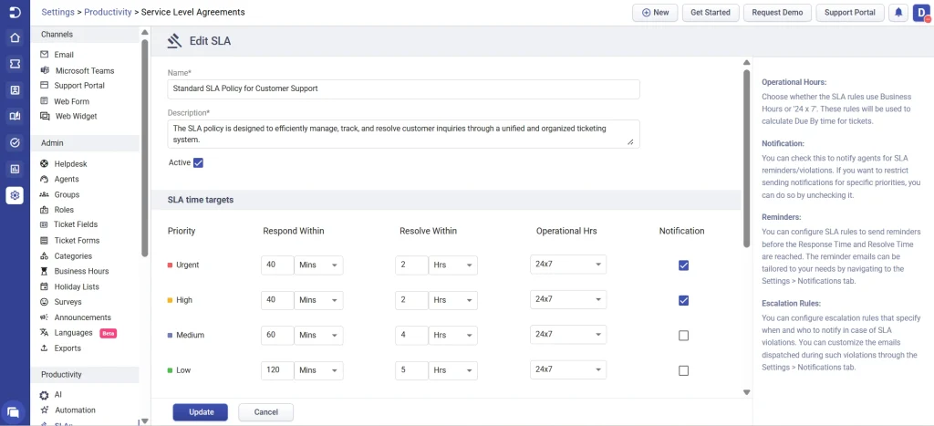The image size is (934, 426).
Task: Open Medium Operational Hrs dropdown
Action: coord(568,335)
